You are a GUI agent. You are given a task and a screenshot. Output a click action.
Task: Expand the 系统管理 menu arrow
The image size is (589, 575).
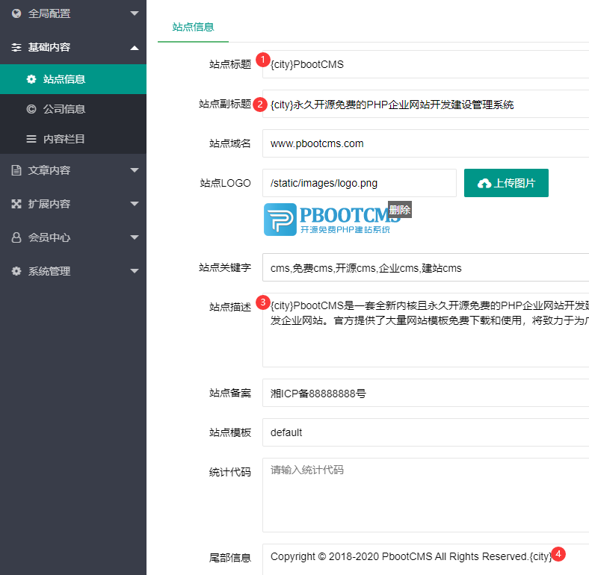click(134, 271)
